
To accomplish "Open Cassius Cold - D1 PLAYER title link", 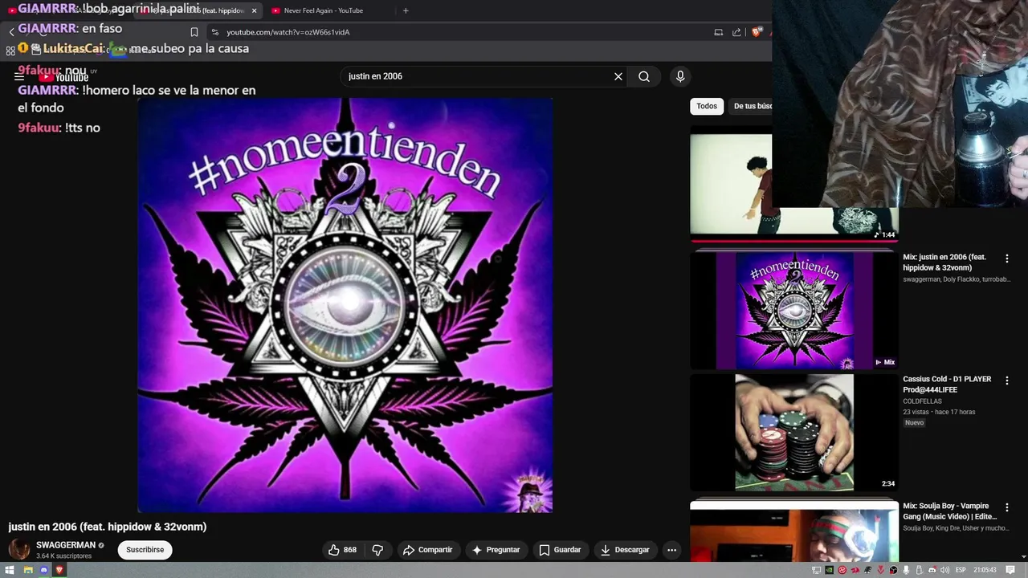I will tap(947, 385).
